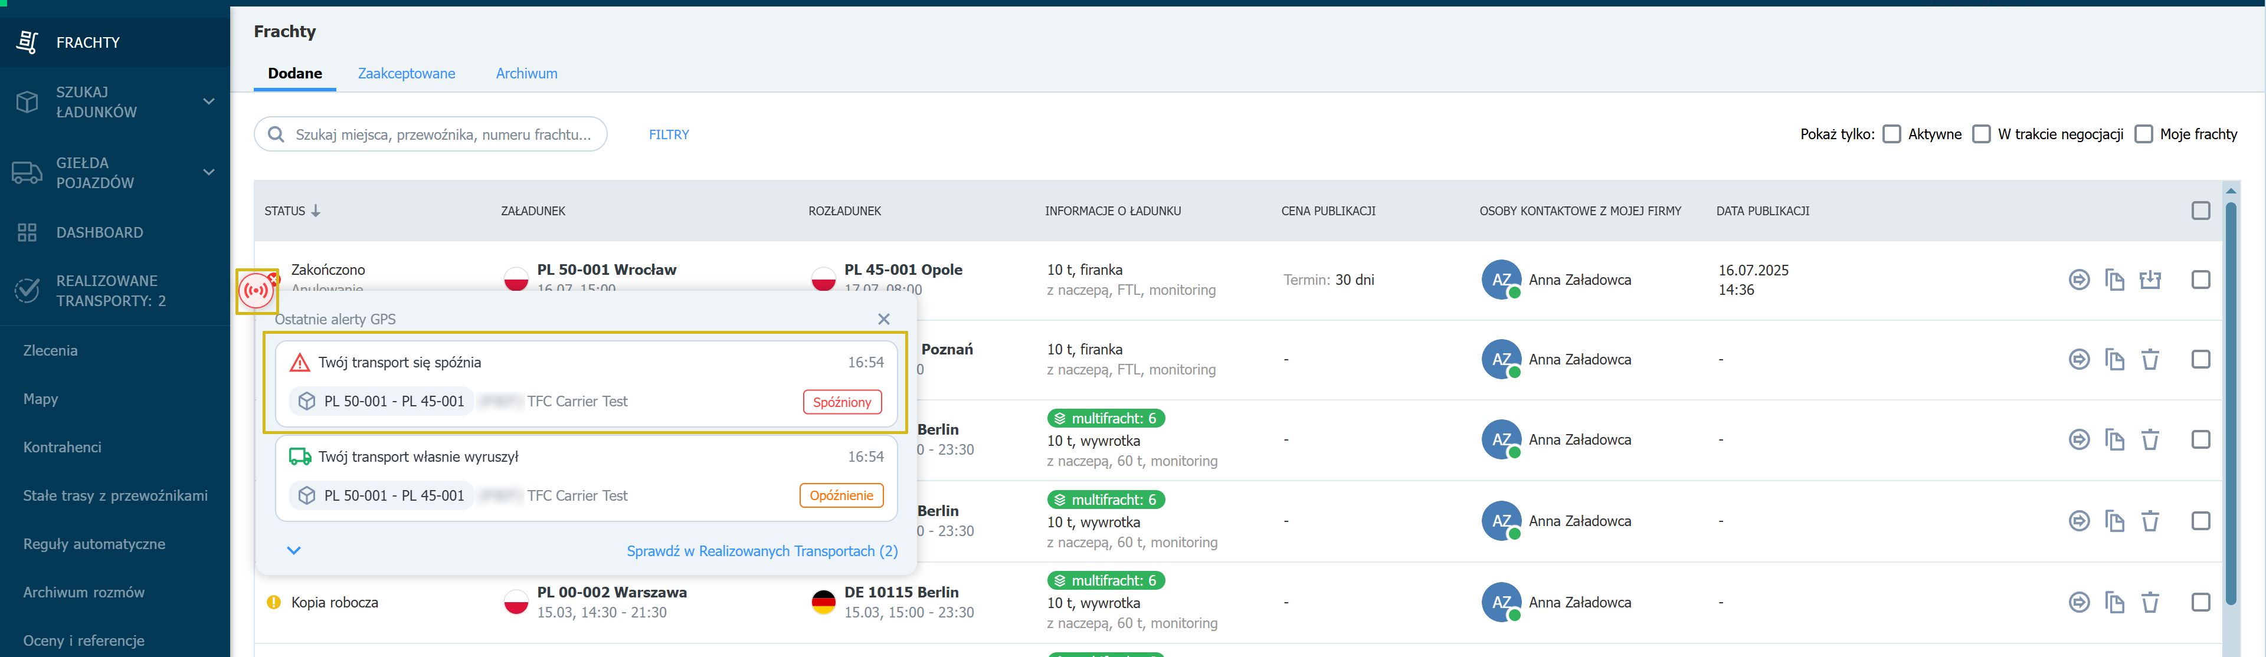
Task: Select the checkbox in Kopia robocza row
Action: pos(2200,603)
